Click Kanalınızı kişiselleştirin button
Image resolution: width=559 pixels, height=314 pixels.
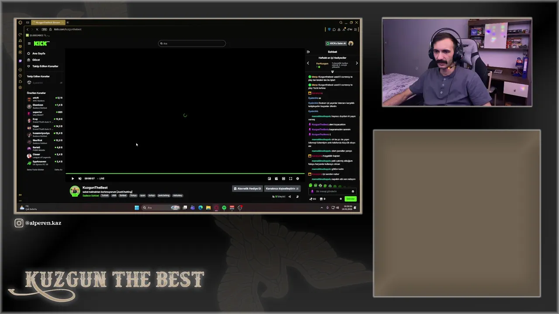point(282,188)
